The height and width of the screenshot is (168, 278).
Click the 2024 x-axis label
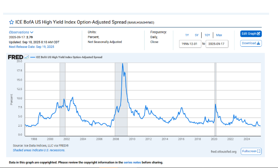pos(247,139)
